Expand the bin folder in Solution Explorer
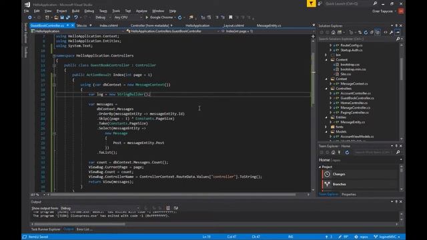This screenshot has height=240, width=427. [326, 55]
